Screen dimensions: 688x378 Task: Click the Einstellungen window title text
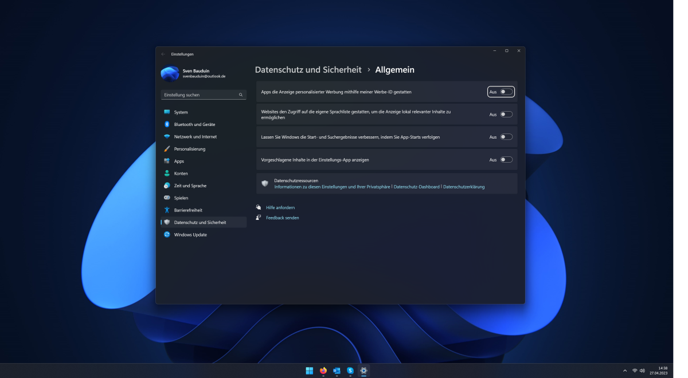[182, 54]
